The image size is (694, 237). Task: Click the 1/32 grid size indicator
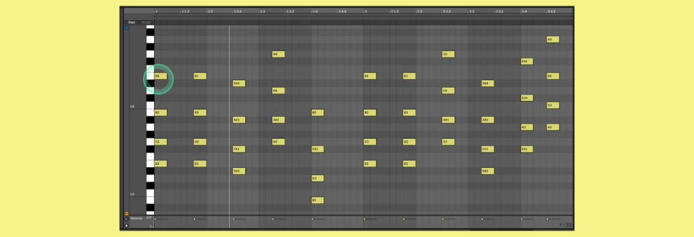[566, 225]
